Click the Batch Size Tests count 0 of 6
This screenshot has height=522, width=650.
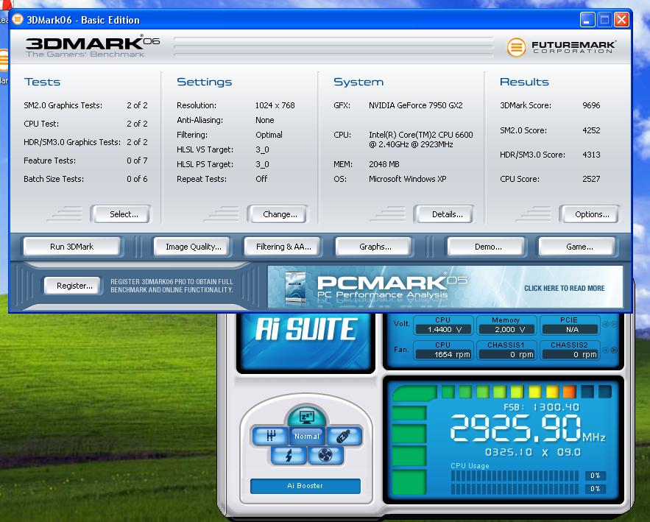(x=137, y=179)
